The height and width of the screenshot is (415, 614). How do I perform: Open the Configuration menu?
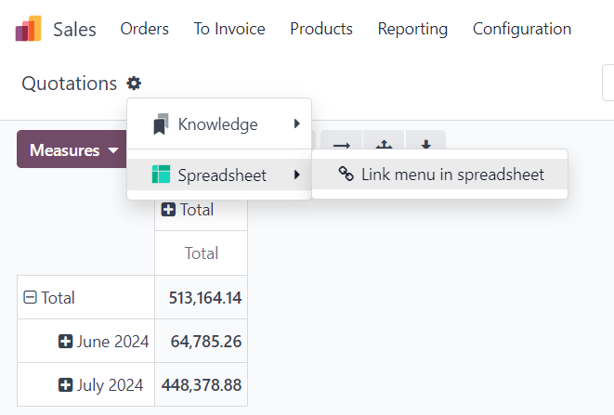point(521,29)
